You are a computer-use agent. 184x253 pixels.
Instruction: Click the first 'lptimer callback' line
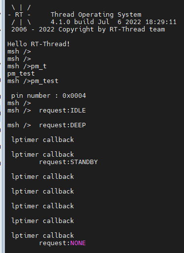coord(43,140)
